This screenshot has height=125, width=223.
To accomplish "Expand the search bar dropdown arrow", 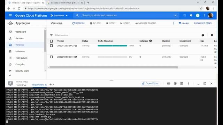I will pyautogui.click(x=176, y=15).
